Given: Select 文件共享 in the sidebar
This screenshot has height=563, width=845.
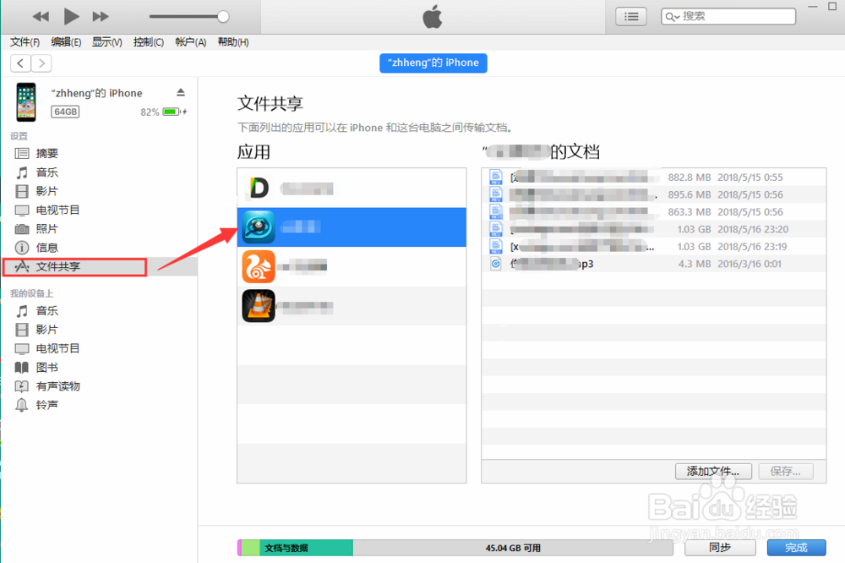Looking at the screenshot, I should pyautogui.click(x=101, y=267).
